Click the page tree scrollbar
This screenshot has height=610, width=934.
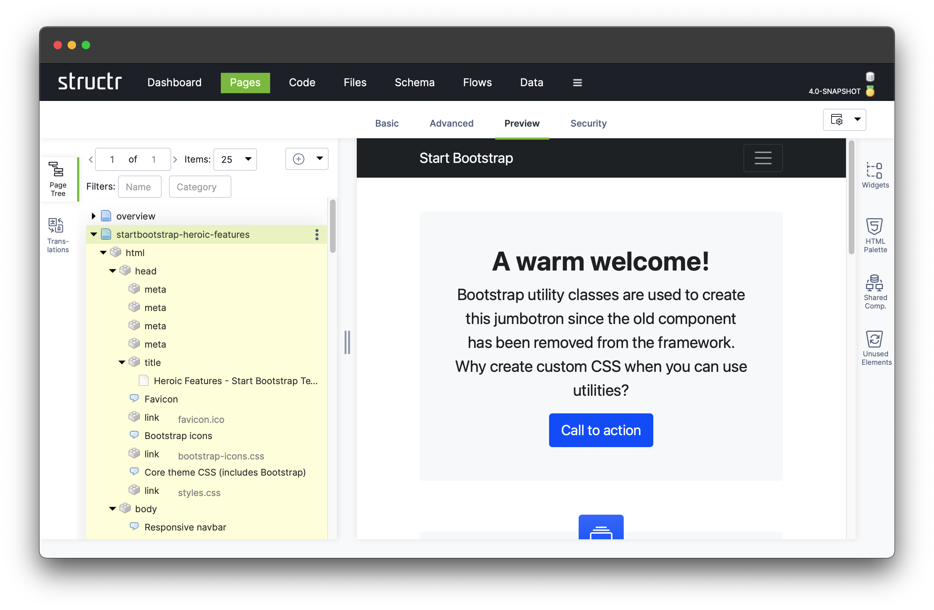click(333, 226)
